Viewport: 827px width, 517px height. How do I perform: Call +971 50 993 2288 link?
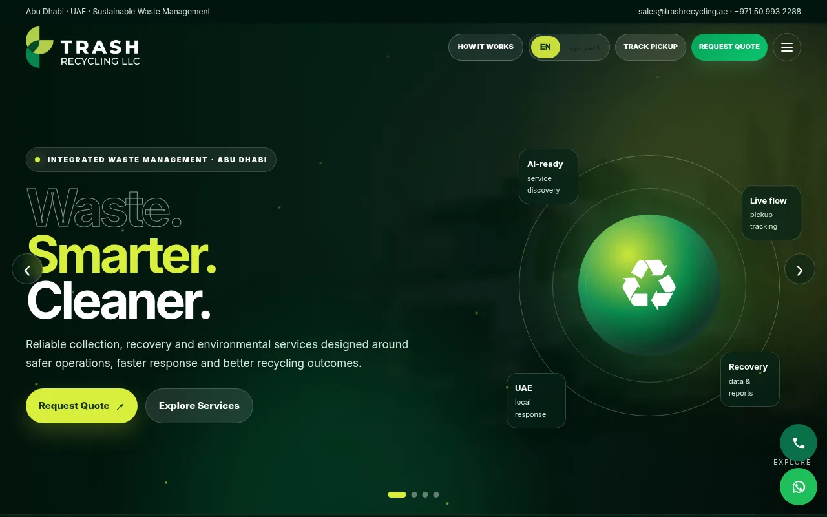(x=768, y=12)
